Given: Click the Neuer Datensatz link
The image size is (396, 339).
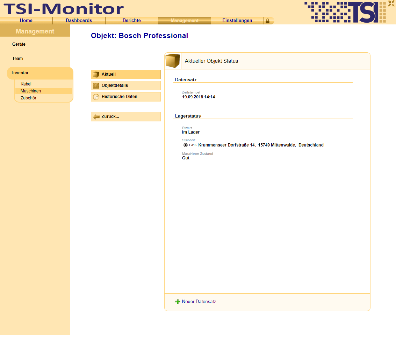Looking at the screenshot, I should coord(199,302).
